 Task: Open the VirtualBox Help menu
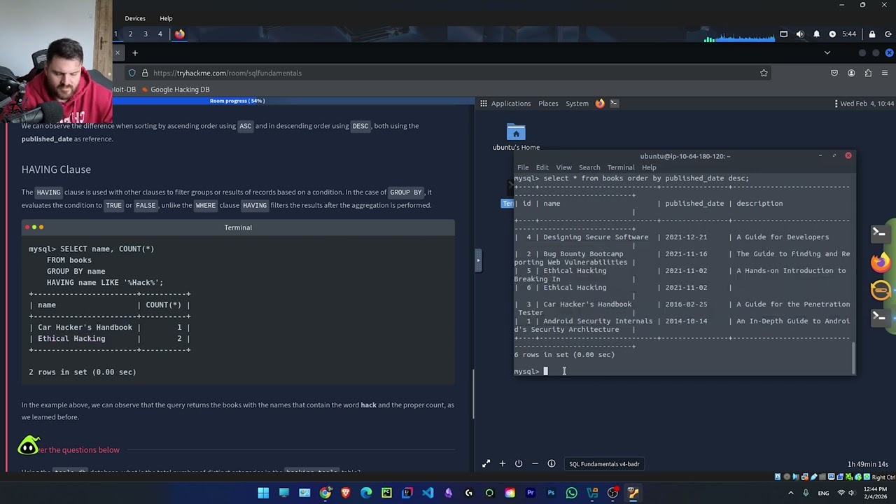(x=166, y=18)
